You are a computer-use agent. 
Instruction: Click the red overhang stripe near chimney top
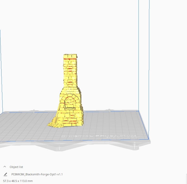[x=70, y=59]
